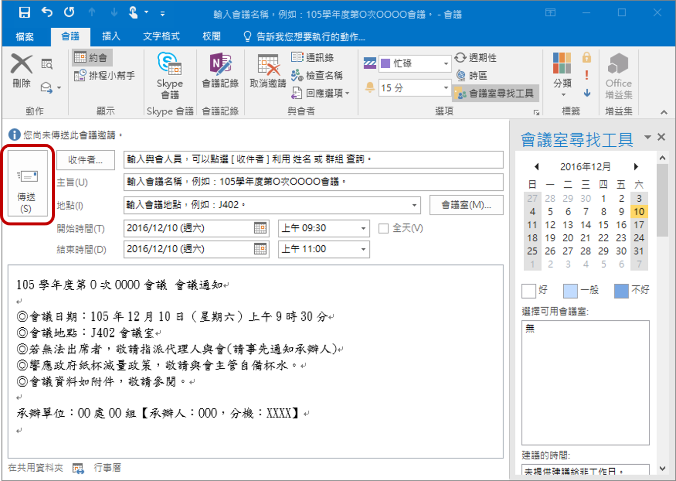Click the calendar copy icon beside Delete
The height and width of the screenshot is (481, 676).
(47, 64)
